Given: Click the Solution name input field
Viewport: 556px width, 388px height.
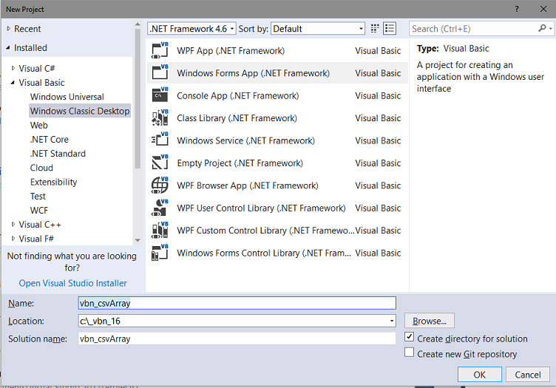Looking at the screenshot, I should (237, 338).
